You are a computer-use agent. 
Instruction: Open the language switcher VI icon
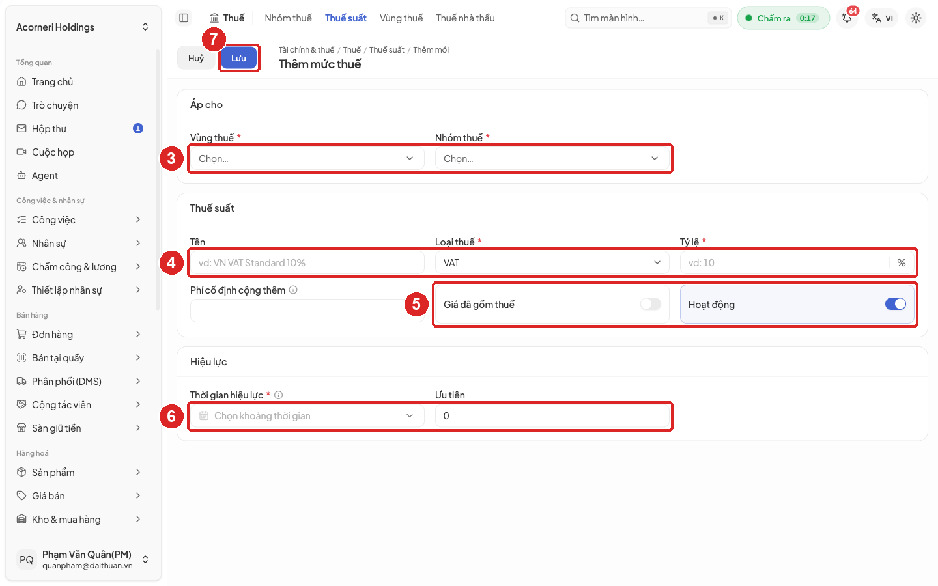[x=882, y=18]
